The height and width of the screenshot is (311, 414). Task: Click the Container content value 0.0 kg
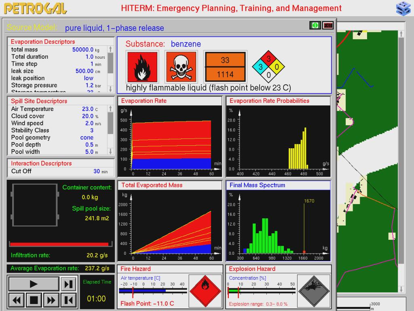[90, 197]
